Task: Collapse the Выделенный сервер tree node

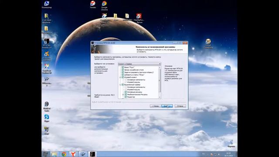Action: point(120,85)
